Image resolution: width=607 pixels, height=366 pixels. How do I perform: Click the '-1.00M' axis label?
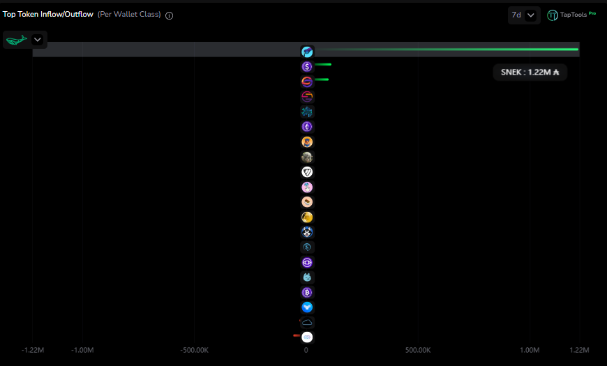tap(82, 350)
